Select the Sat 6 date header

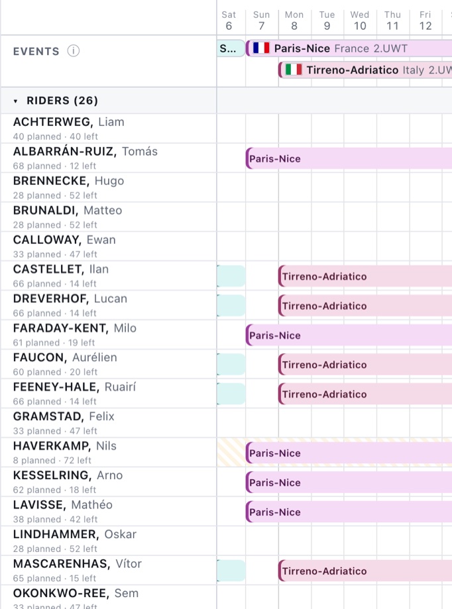click(229, 20)
